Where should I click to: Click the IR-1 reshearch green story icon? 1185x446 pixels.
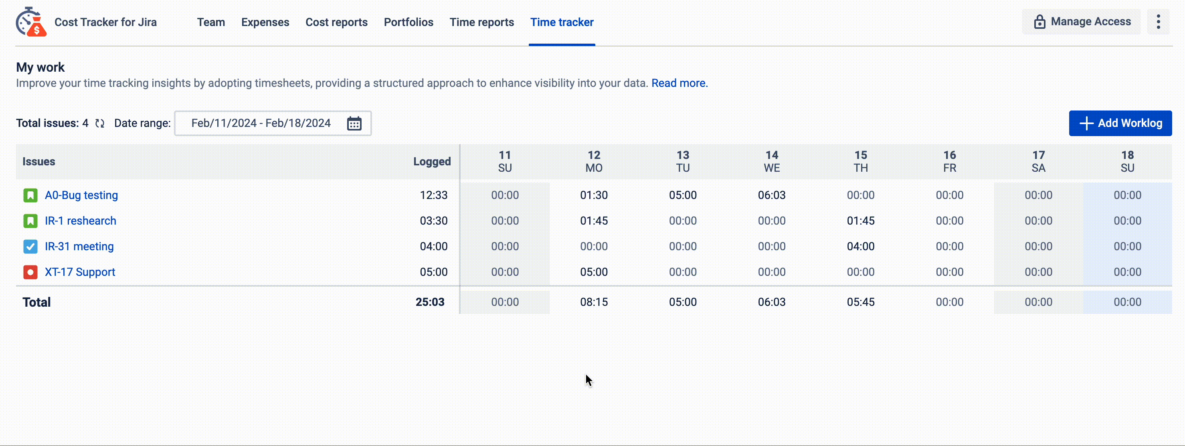click(x=30, y=220)
